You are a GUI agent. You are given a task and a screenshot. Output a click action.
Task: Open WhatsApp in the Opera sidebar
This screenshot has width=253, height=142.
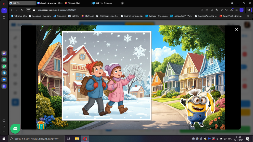pyautogui.click(x=4, y=67)
